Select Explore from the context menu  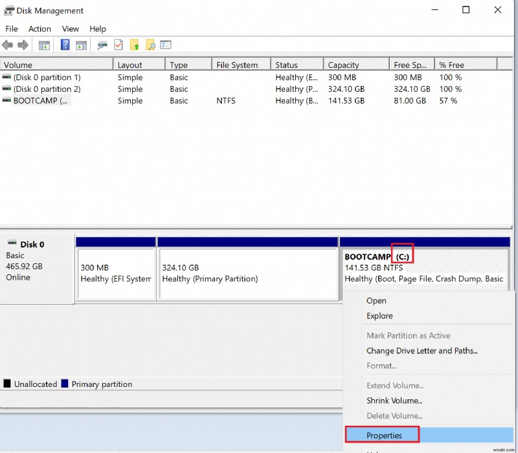pos(379,316)
